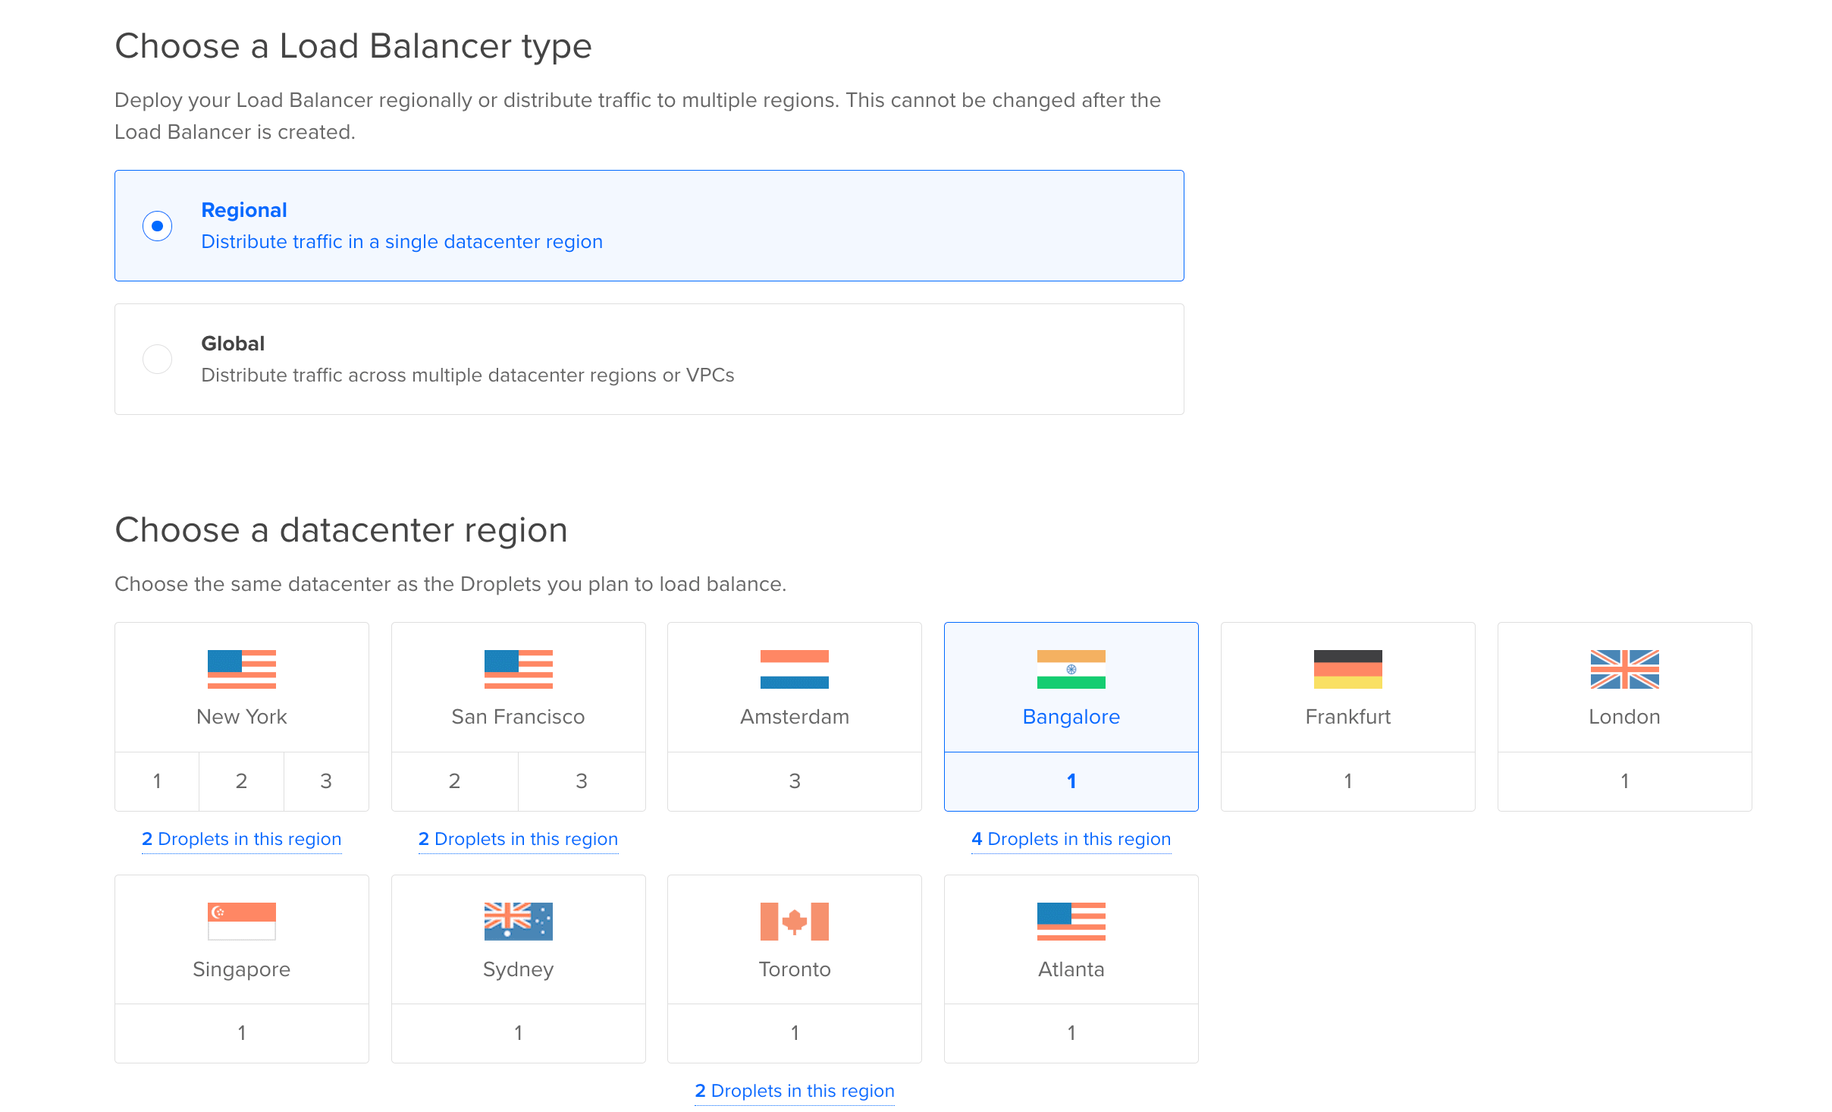Click the San Francisco region label
The height and width of the screenshot is (1112, 1832).
tap(518, 717)
